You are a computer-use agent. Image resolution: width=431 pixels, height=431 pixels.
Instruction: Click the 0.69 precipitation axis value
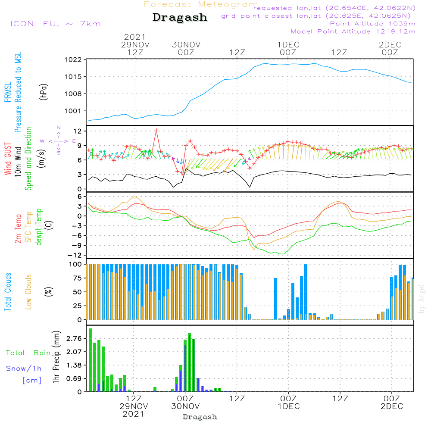74,379
